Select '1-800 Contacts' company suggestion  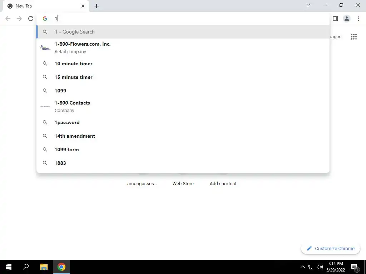click(x=183, y=106)
